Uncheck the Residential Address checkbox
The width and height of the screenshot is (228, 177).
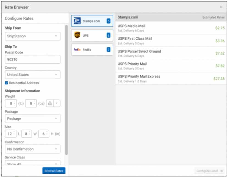click(6, 83)
